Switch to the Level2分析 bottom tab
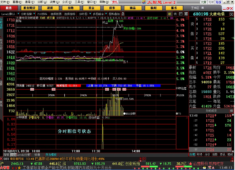The height and width of the screenshot is (170, 235). pos(23,155)
